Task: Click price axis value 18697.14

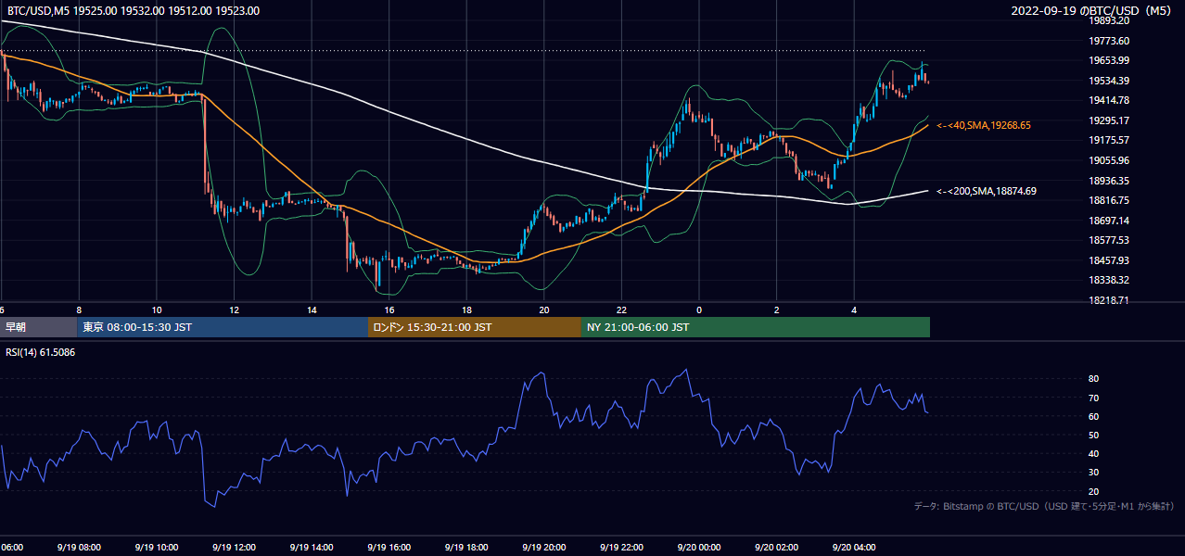Action: tap(1110, 221)
